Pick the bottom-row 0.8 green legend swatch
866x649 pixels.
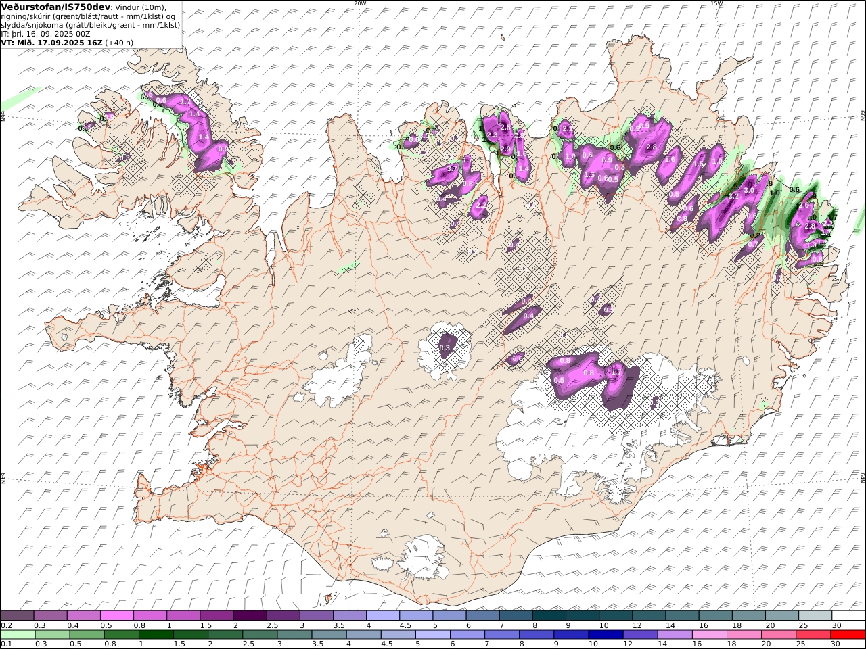pos(121,634)
